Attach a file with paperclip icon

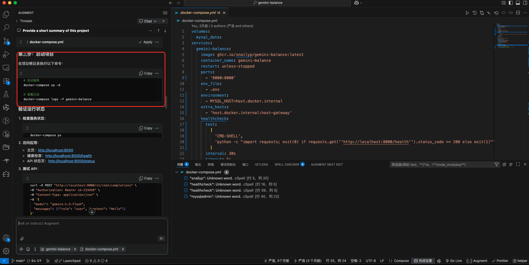point(22,238)
